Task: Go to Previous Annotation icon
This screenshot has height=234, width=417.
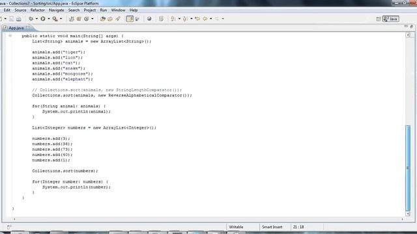Action: coord(185,19)
